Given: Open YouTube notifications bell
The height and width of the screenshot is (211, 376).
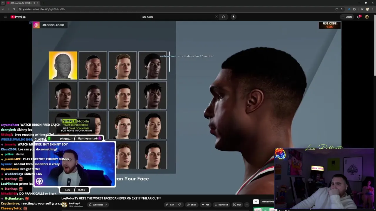Looking at the screenshot, I should 358,17.
